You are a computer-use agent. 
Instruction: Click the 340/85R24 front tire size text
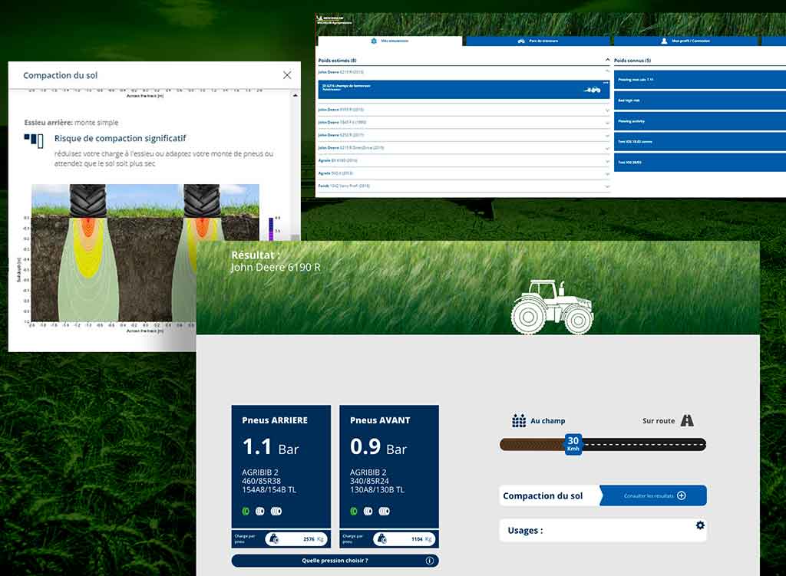(x=369, y=481)
